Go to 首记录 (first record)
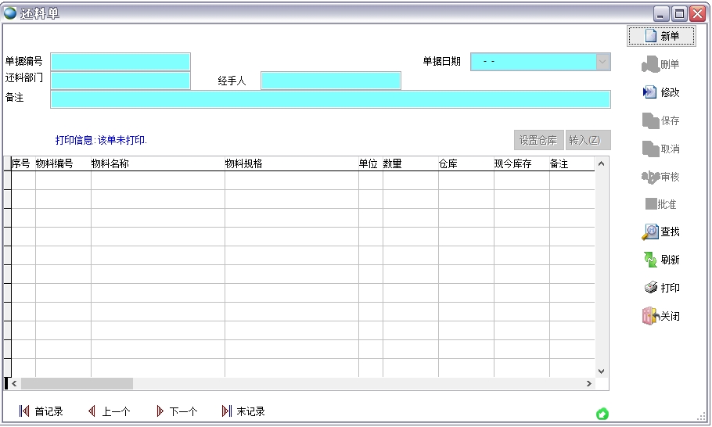Viewport: 712px width, 427px height. click(x=24, y=411)
